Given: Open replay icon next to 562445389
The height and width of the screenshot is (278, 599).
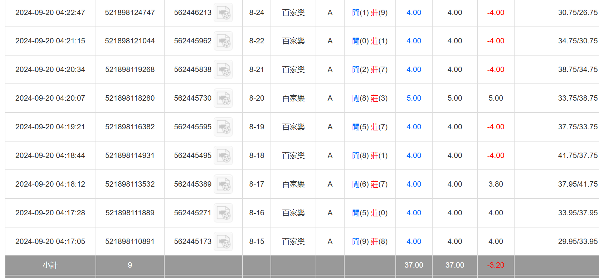Looking at the screenshot, I should [223, 184].
